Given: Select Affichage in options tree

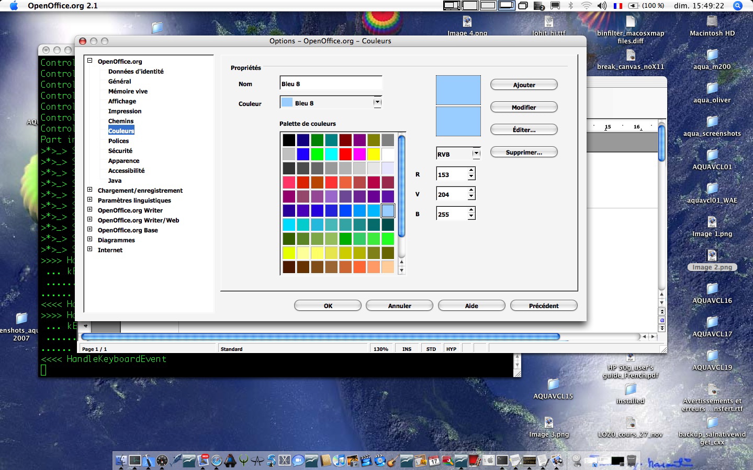Looking at the screenshot, I should click(122, 101).
